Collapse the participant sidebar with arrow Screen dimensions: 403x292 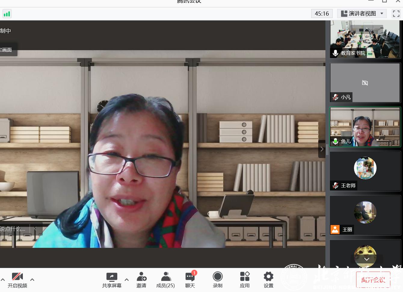(x=322, y=149)
